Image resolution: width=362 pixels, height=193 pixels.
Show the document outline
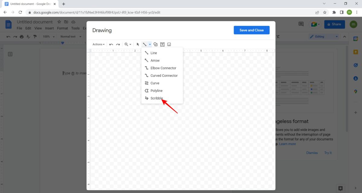click(x=10, y=54)
